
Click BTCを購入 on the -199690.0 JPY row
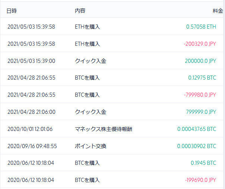pos(87,180)
